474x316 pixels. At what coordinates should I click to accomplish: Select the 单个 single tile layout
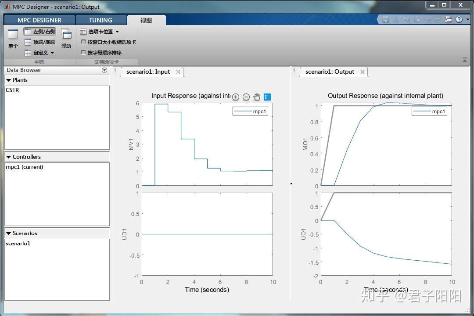tap(13, 39)
